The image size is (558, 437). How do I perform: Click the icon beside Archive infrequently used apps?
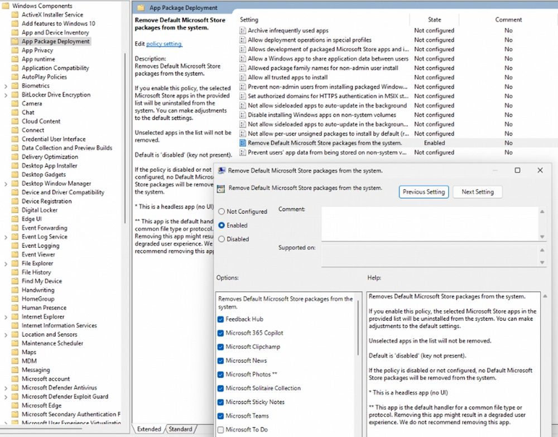[x=243, y=30]
